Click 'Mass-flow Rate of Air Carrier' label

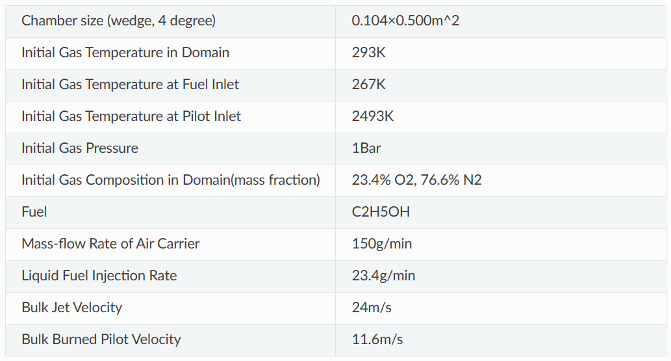pos(110,243)
